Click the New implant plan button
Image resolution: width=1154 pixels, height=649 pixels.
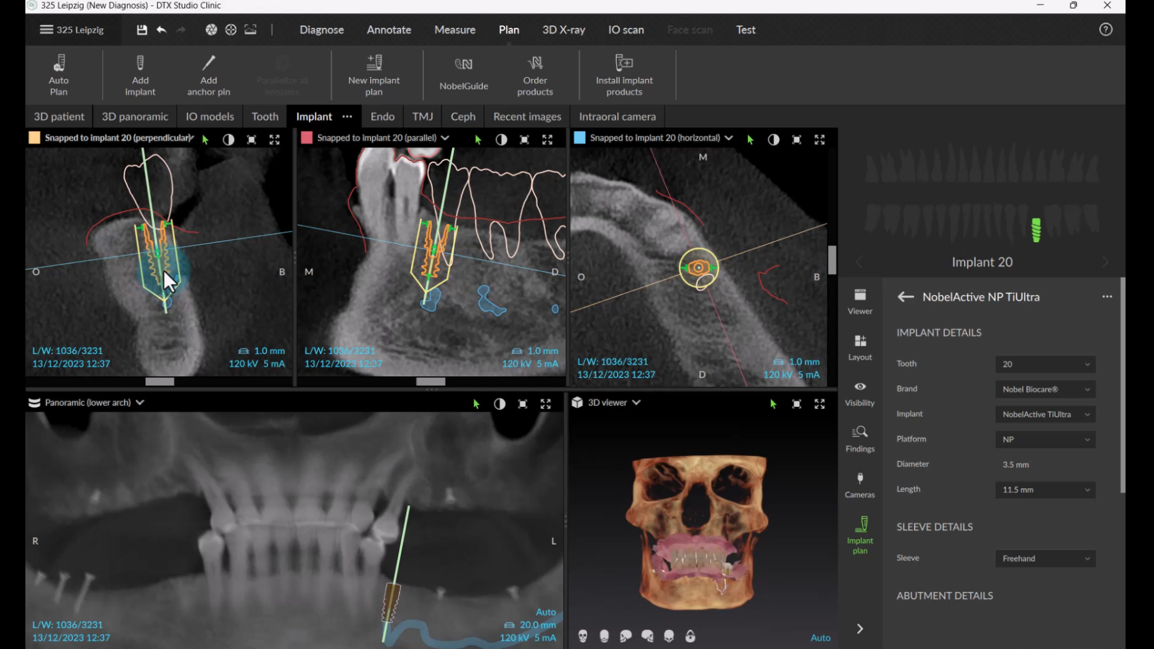coord(374,75)
